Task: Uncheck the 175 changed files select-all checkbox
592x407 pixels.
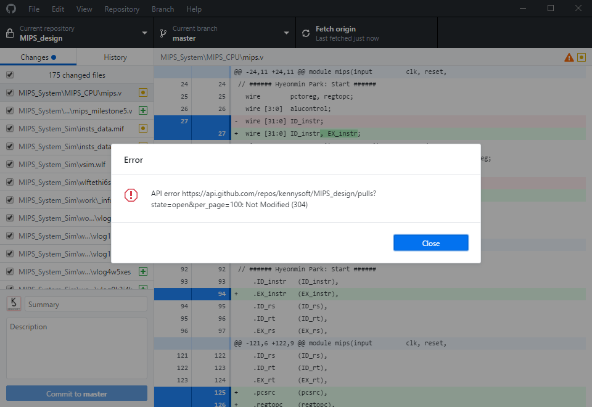Action: pyautogui.click(x=9, y=74)
